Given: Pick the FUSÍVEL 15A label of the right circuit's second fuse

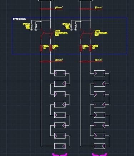Looking at the screenshot, I should click(95, 47).
